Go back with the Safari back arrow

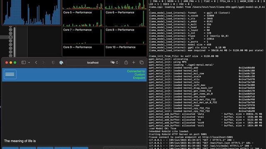point(36,62)
